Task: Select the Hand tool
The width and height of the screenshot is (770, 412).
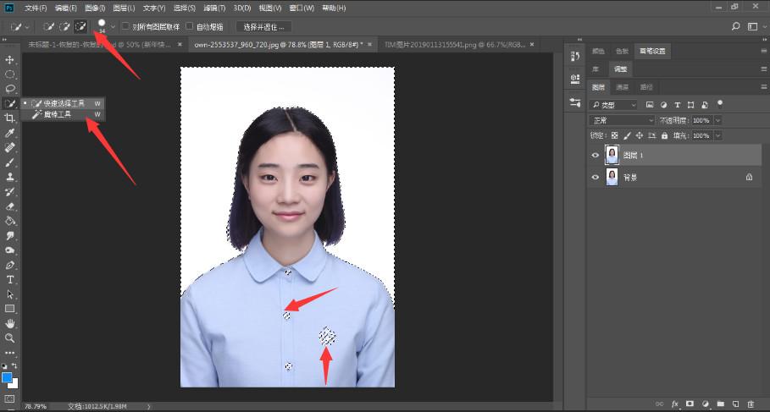Action: coord(10,323)
